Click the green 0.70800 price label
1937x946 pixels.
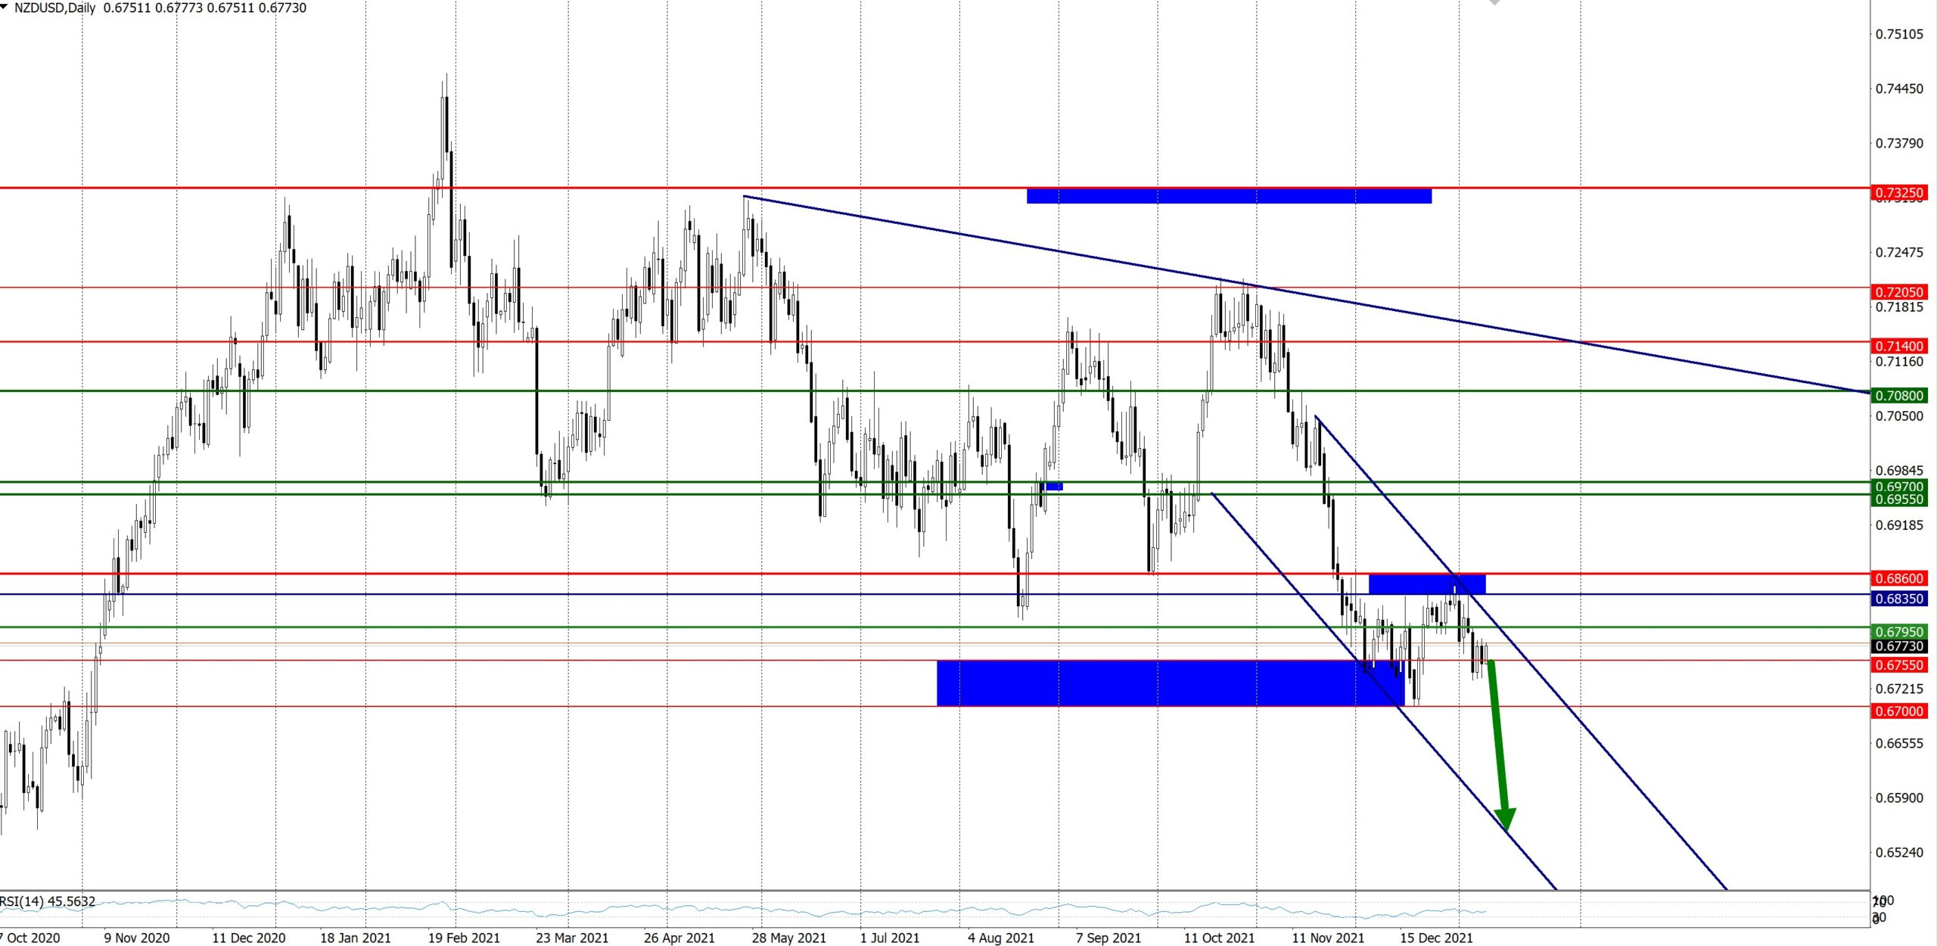click(x=1899, y=395)
